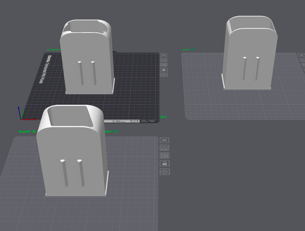The height and width of the screenshot is (231, 305).
Task: Remove the bath holder plate
Action: 164,140
